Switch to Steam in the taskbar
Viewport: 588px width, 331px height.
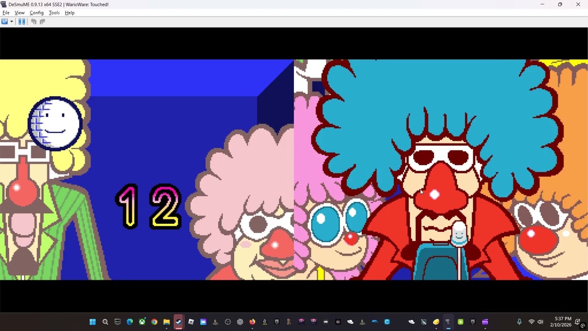coord(179,322)
